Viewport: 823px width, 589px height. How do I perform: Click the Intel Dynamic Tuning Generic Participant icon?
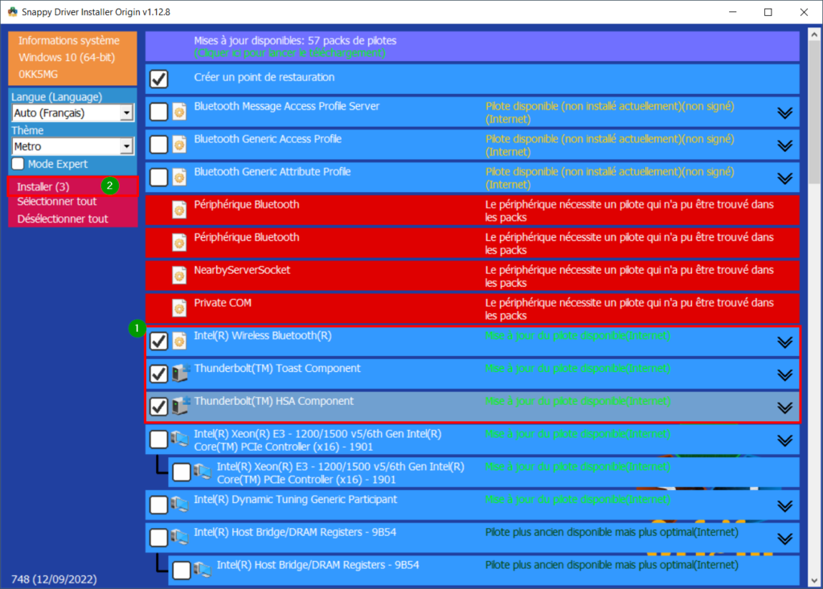pyautogui.click(x=179, y=505)
